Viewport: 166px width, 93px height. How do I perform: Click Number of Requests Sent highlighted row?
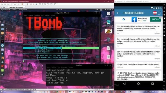pos(61,48)
